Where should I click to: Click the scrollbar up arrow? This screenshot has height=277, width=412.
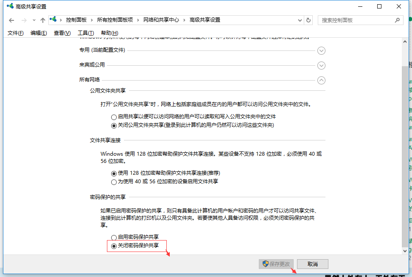405,42
